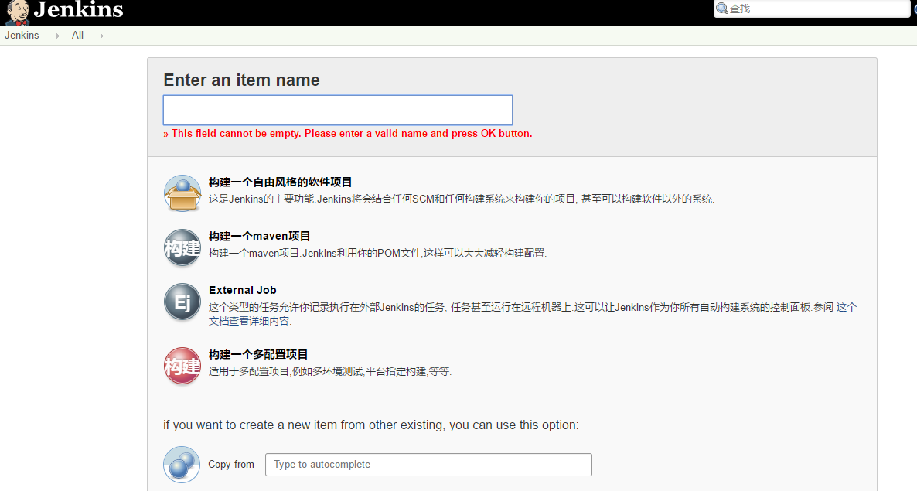This screenshot has width=917, height=491.
Task: Choose 构建一个自由风格的软件项目 option
Action: [x=280, y=182]
